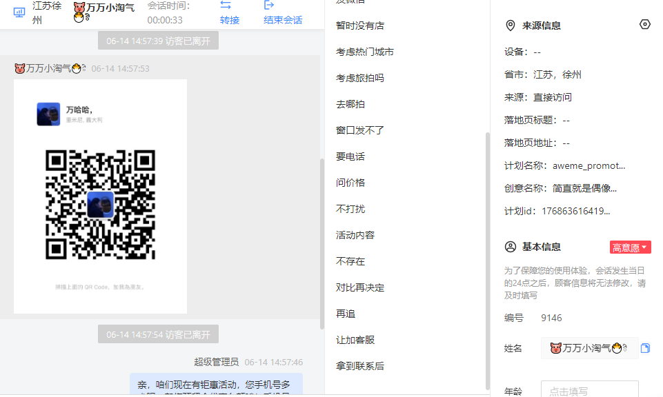The width and height of the screenshot is (663, 397).
Task: Click the 来源 直接访问 text
Action: coord(538,98)
